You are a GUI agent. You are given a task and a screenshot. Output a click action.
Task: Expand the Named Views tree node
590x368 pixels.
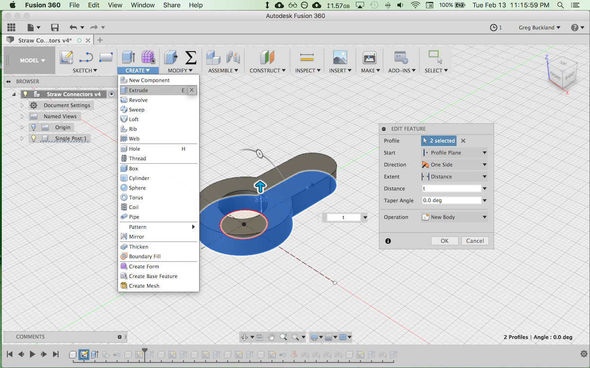(x=22, y=116)
